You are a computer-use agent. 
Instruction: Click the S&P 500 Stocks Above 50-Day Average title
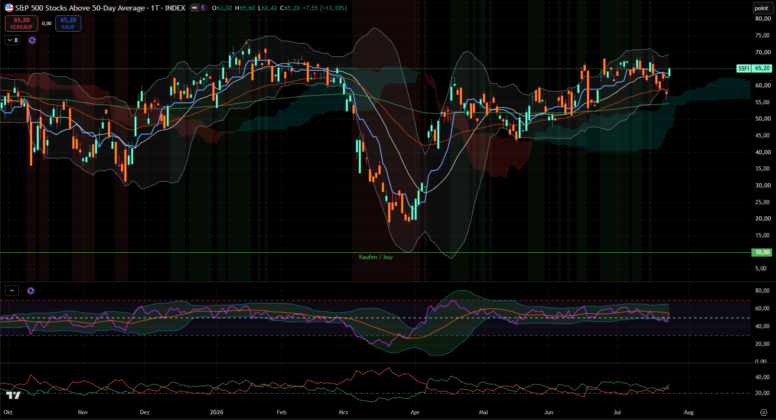point(80,8)
